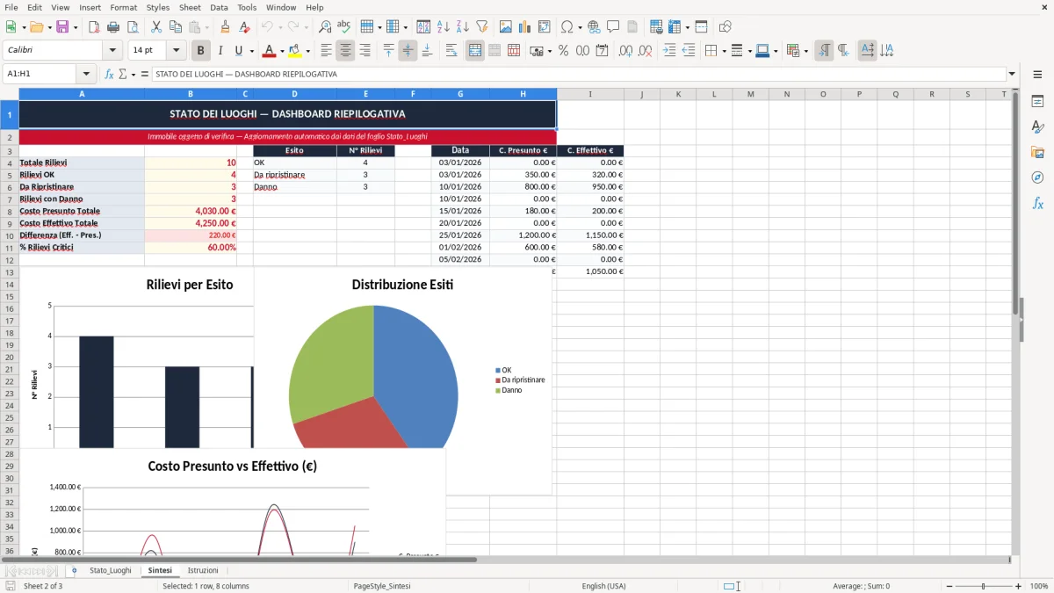
Task: Click the Sort dialog icon
Action: pyautogui.click(x=423, y=27)
